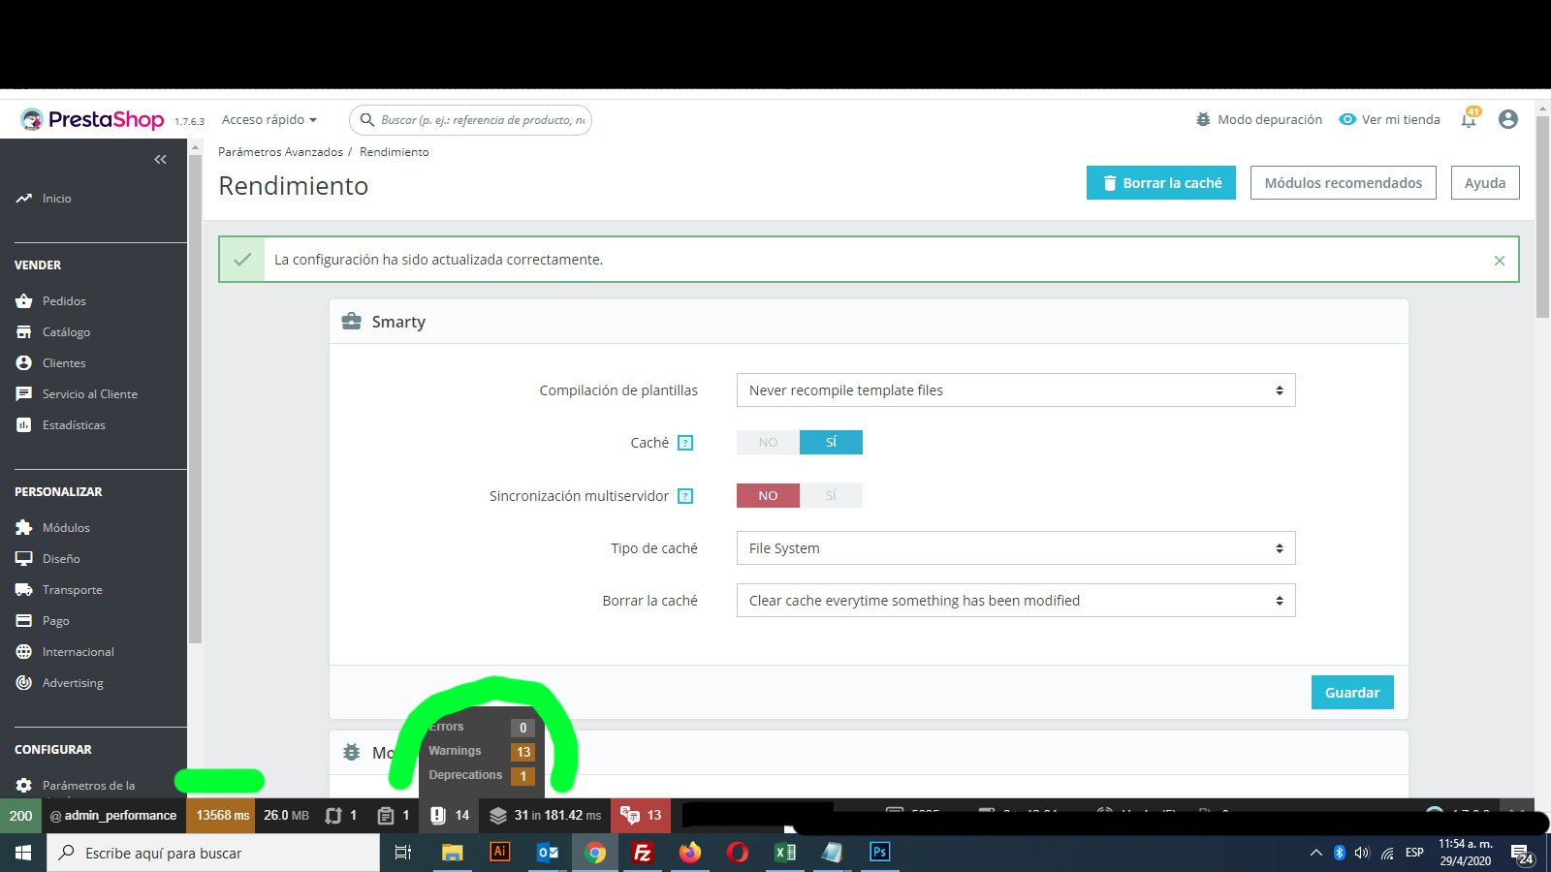Click the Sincronización multiservidor help icon
This screenshot has height=872, width=1551.
point(685,496)
